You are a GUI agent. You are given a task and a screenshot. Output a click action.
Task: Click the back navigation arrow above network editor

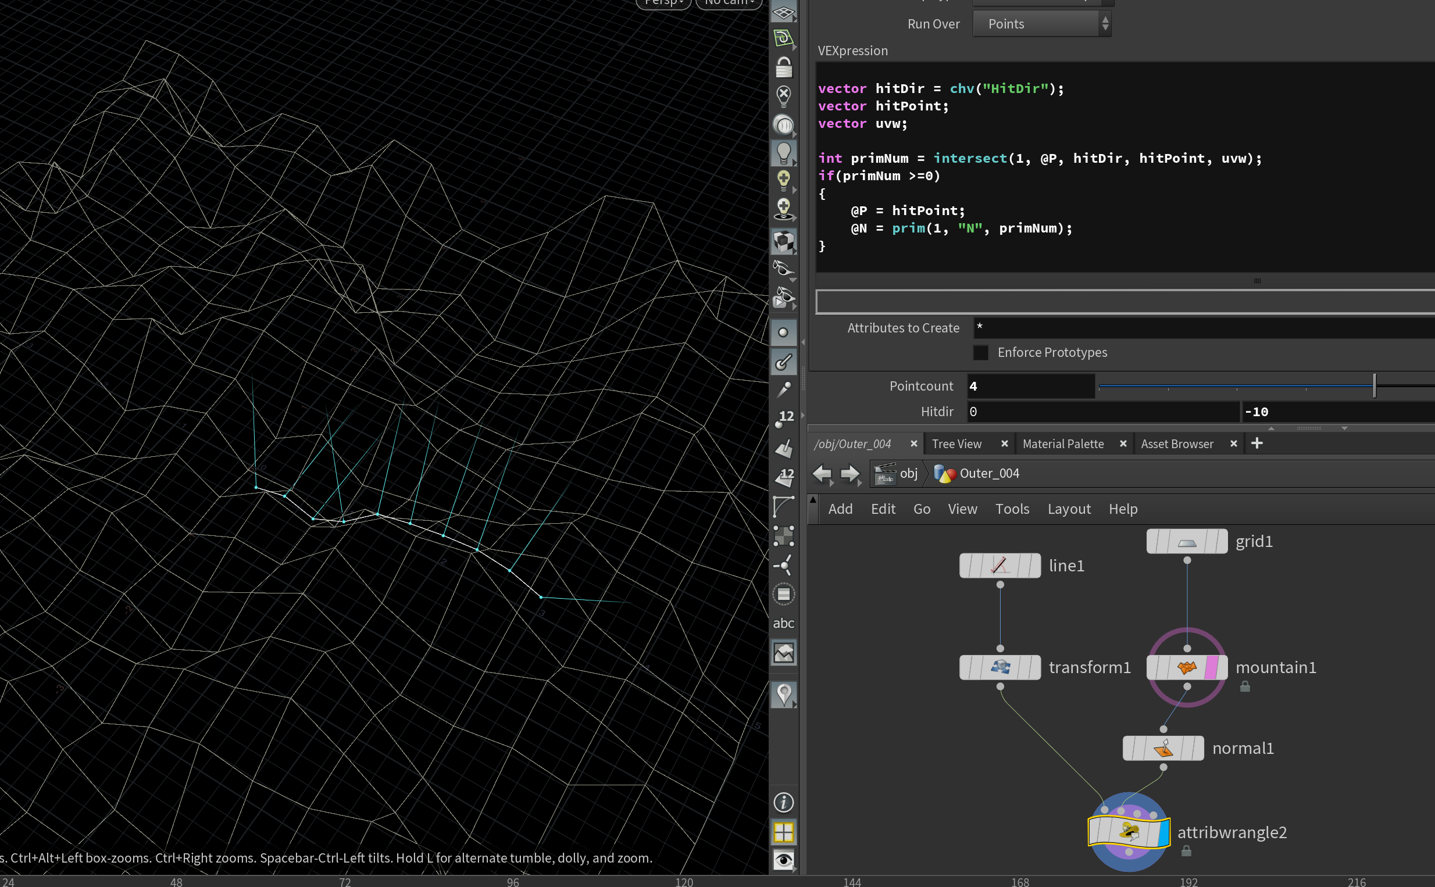(x=823, y=474)
